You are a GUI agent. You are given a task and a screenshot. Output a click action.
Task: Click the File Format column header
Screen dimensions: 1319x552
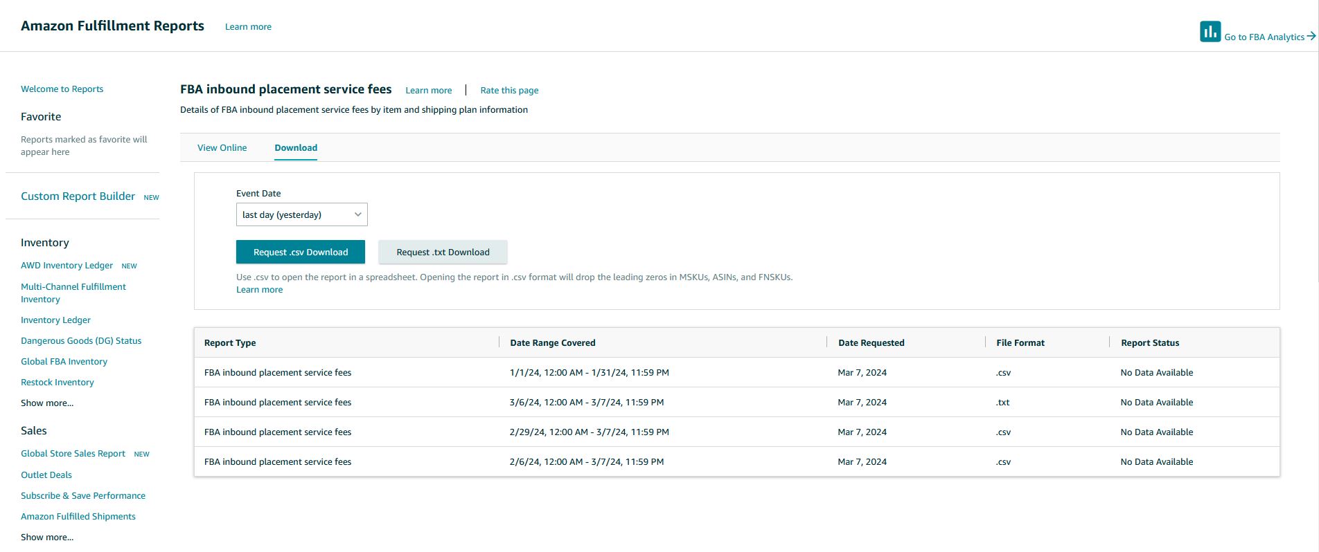click(x=1020, y=343)
